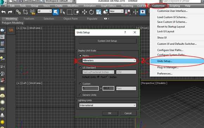The height and width of the screenshot is (128, 204).
Task: Select the Generic Units radio button
Action: pyautogui.click(x=80, y=95)
